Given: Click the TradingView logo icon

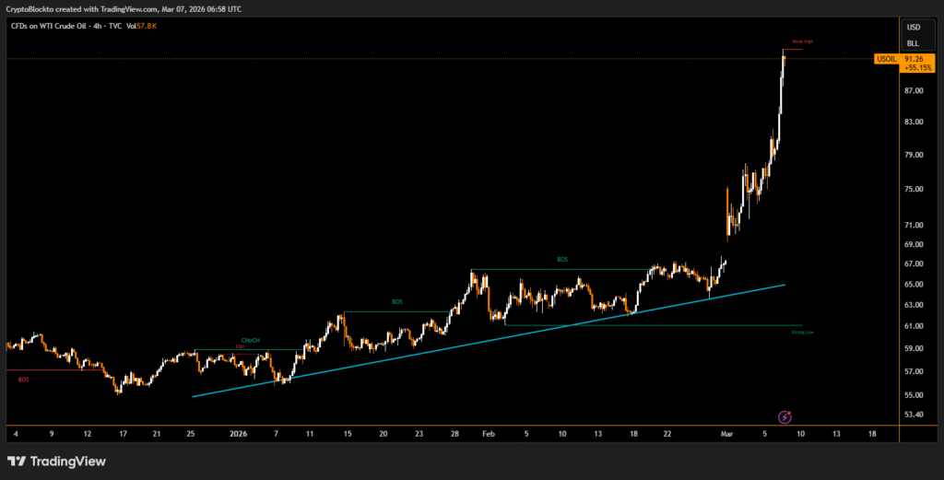Looking at the screenshot, I should (16, 461).
